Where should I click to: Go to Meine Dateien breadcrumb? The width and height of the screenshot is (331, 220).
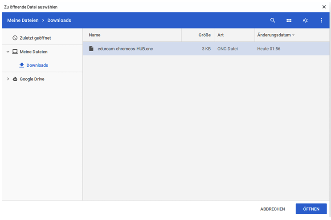(x=23, y=20)
